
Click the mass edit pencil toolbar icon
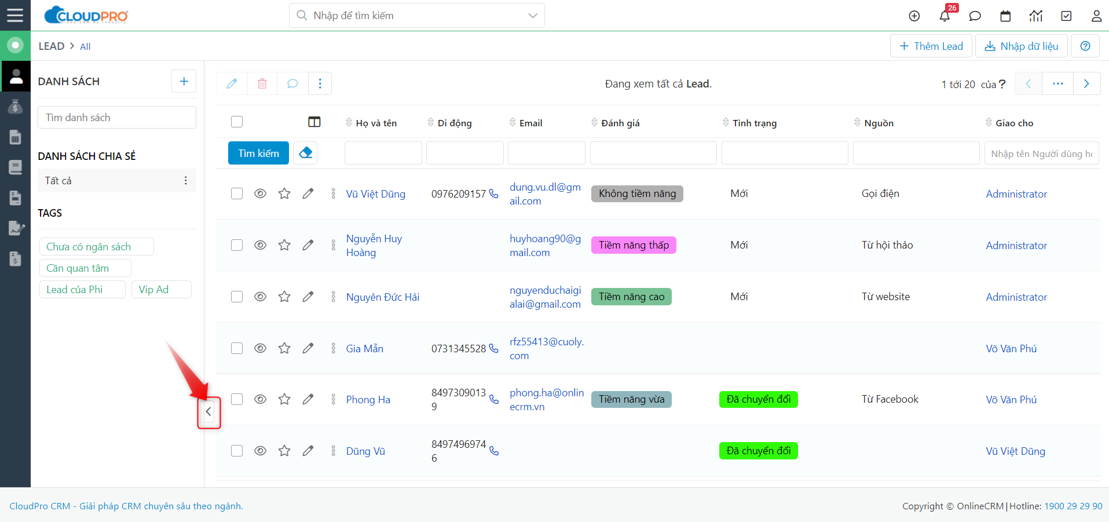(232, 83)
